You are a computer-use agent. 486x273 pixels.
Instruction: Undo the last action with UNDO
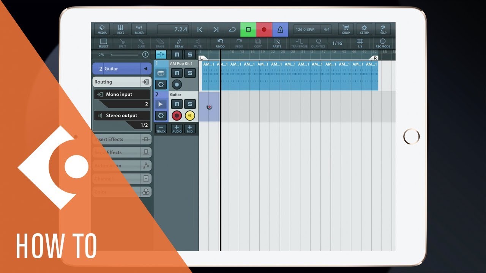coord(220,43)
